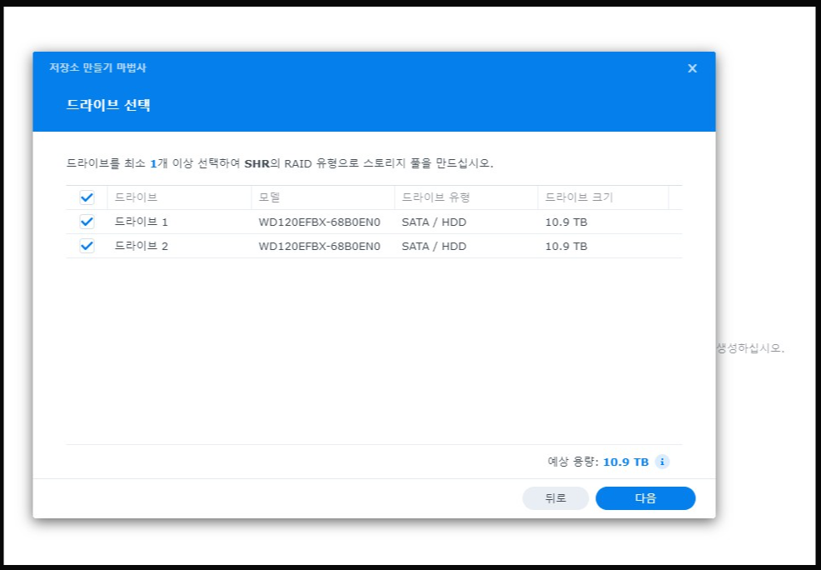Click the 저장소 만들기 마법사 title
The width and height of the screenshot is (821, 570).
(98, 67)
